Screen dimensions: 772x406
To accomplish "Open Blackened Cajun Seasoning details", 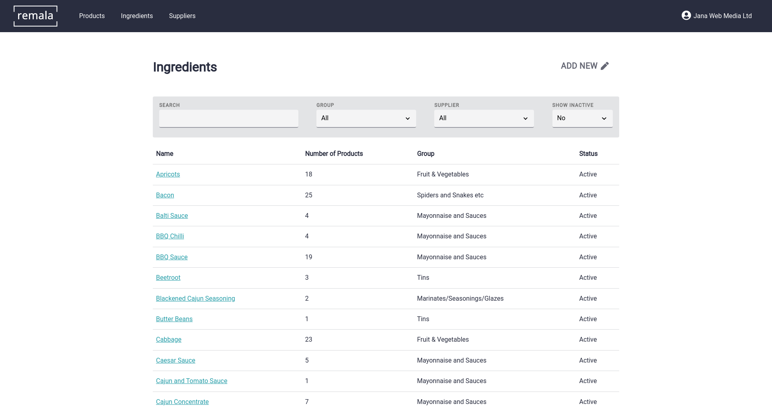I will point(195,299).
